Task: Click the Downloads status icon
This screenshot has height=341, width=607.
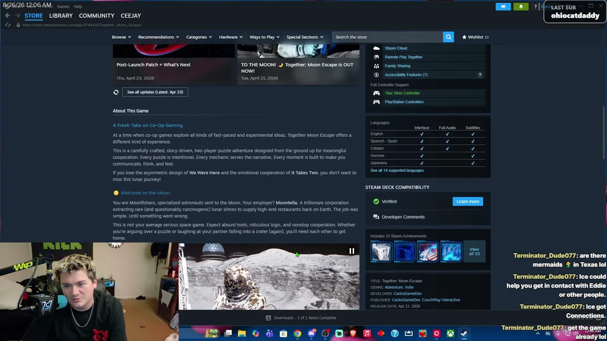Action: 268,318
